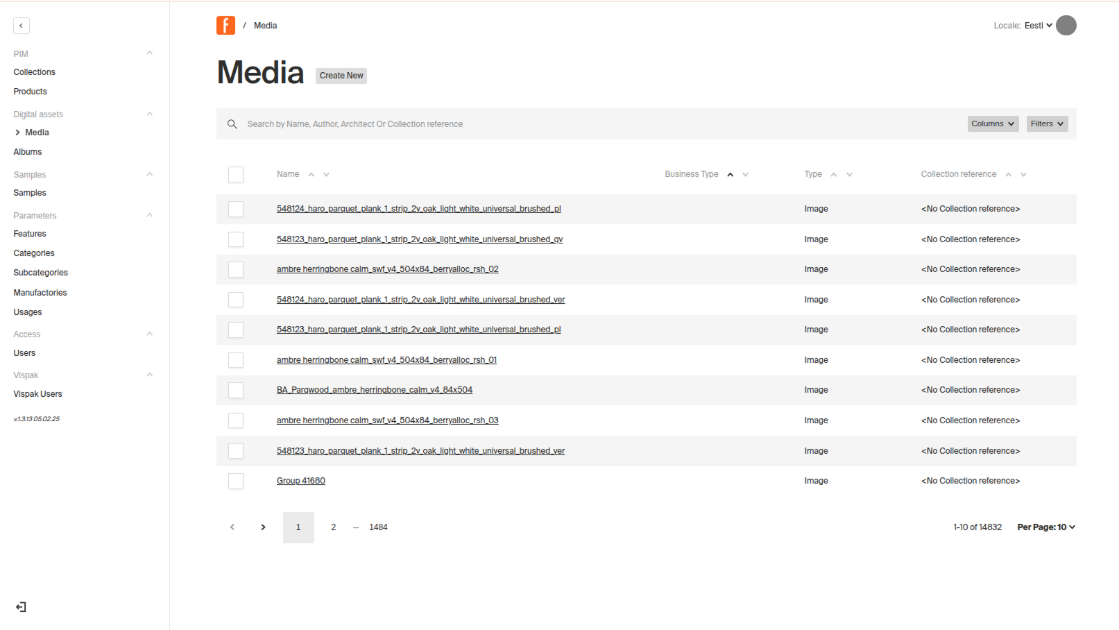Open Collections in sidebar
Image resolution: width=1119 pixels, height=630 pixels.
tap(35, 72)
